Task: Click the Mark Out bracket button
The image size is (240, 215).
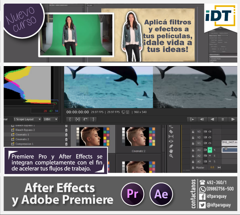Action: (93, 119)
